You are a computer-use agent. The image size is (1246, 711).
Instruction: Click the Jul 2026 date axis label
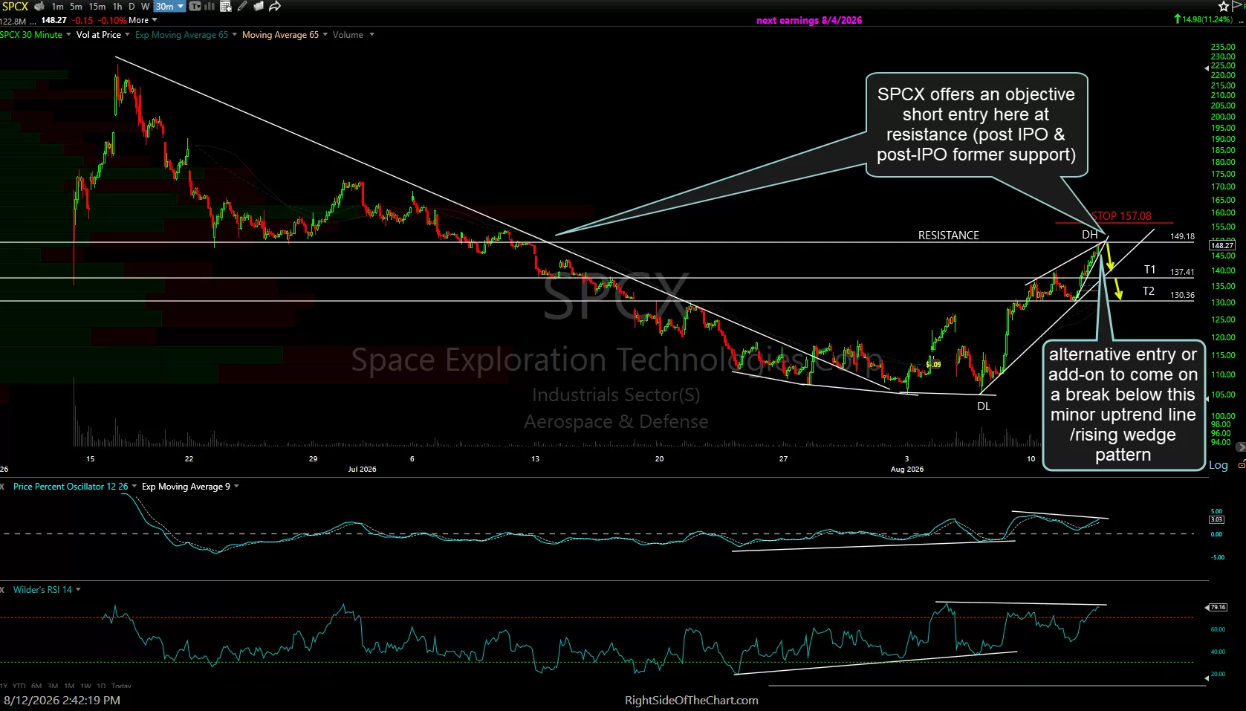click(362, 470)
